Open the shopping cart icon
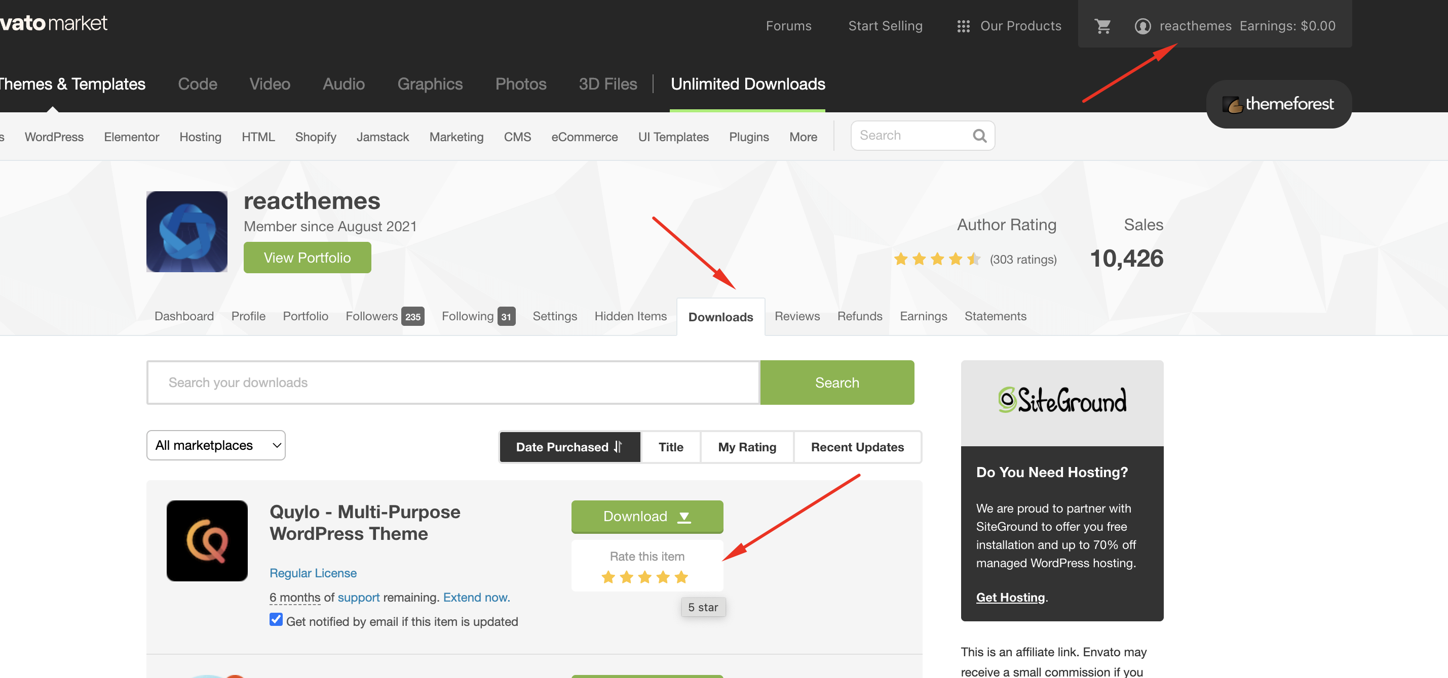The height and width of the screenshot is (678, 1448). 1102,26
